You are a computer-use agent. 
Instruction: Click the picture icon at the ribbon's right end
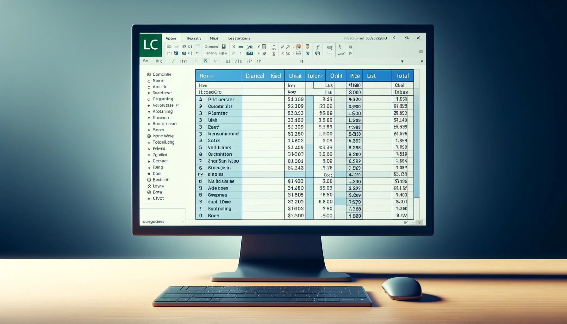pyautogui.click(x=421, y=52)
